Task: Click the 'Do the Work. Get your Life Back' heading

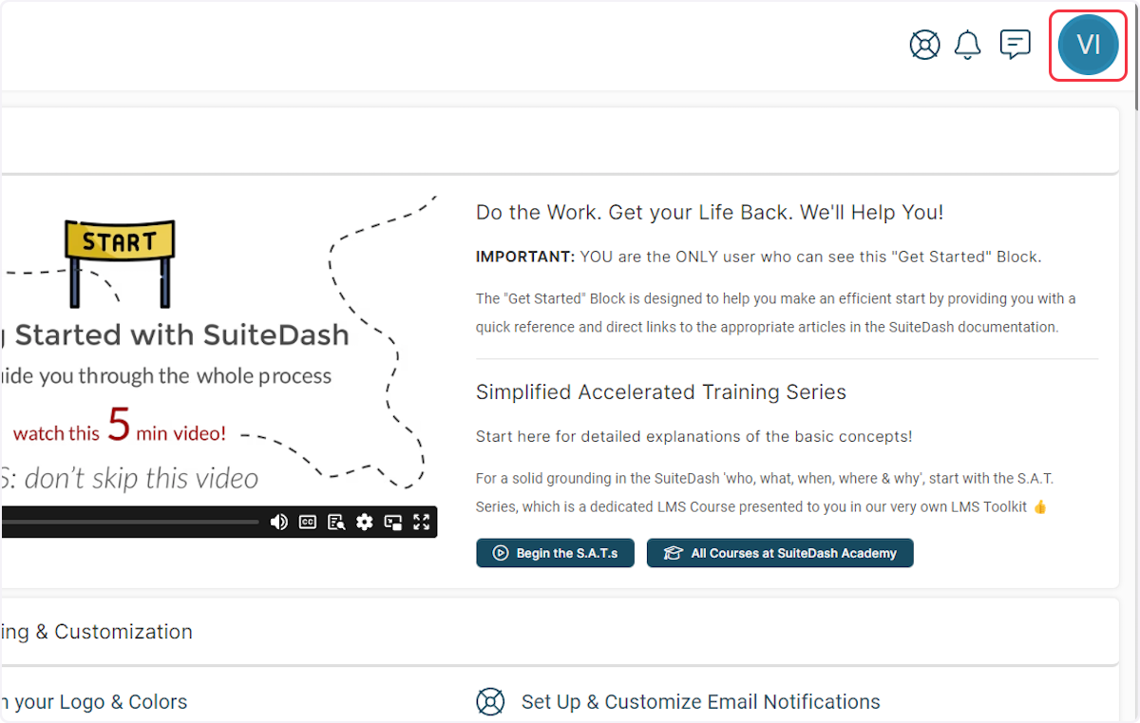Action: [x=710, y=213]
